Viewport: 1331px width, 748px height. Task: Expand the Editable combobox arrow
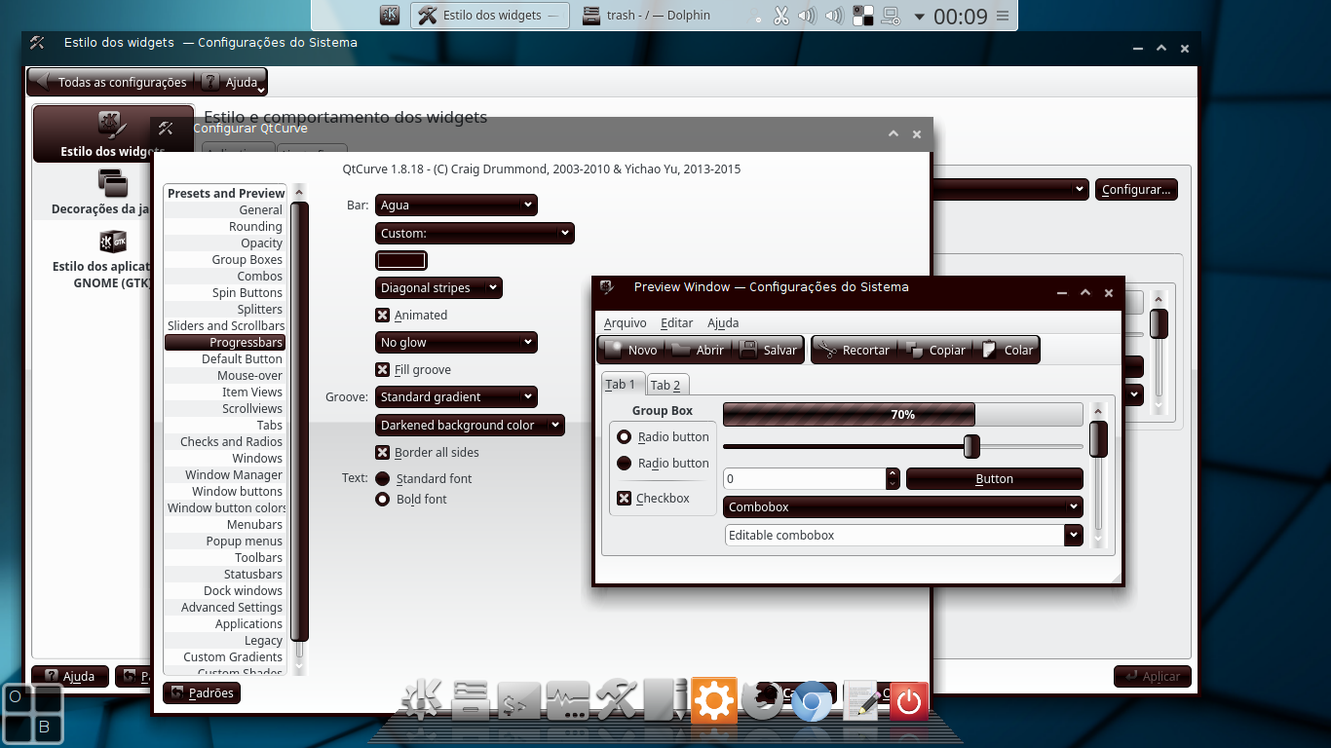(x=1074, y=535)
